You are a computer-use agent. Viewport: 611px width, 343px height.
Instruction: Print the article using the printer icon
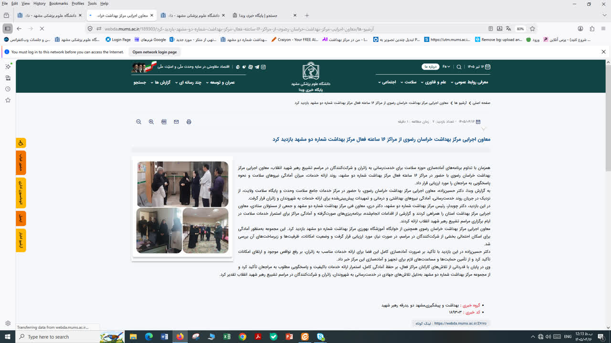point(189,122)
